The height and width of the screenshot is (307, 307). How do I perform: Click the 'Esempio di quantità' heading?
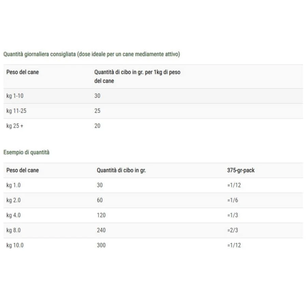click(x=26, y=152)
